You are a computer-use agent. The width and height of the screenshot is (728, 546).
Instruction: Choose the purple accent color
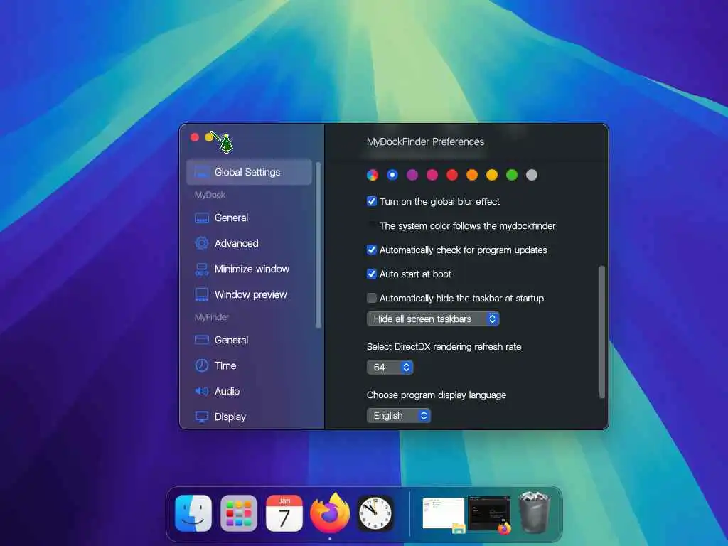tap(412, 175)
